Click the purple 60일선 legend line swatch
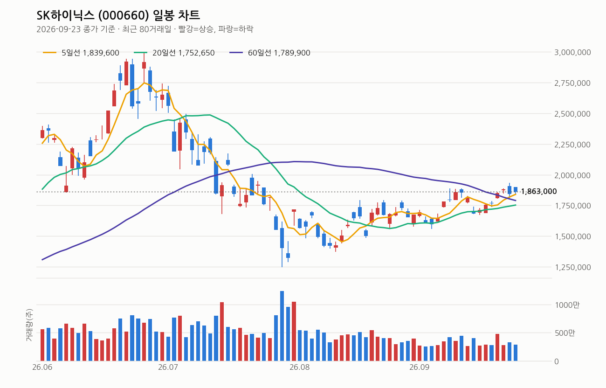The image size is (606, 388). click(x=236, y=53)
